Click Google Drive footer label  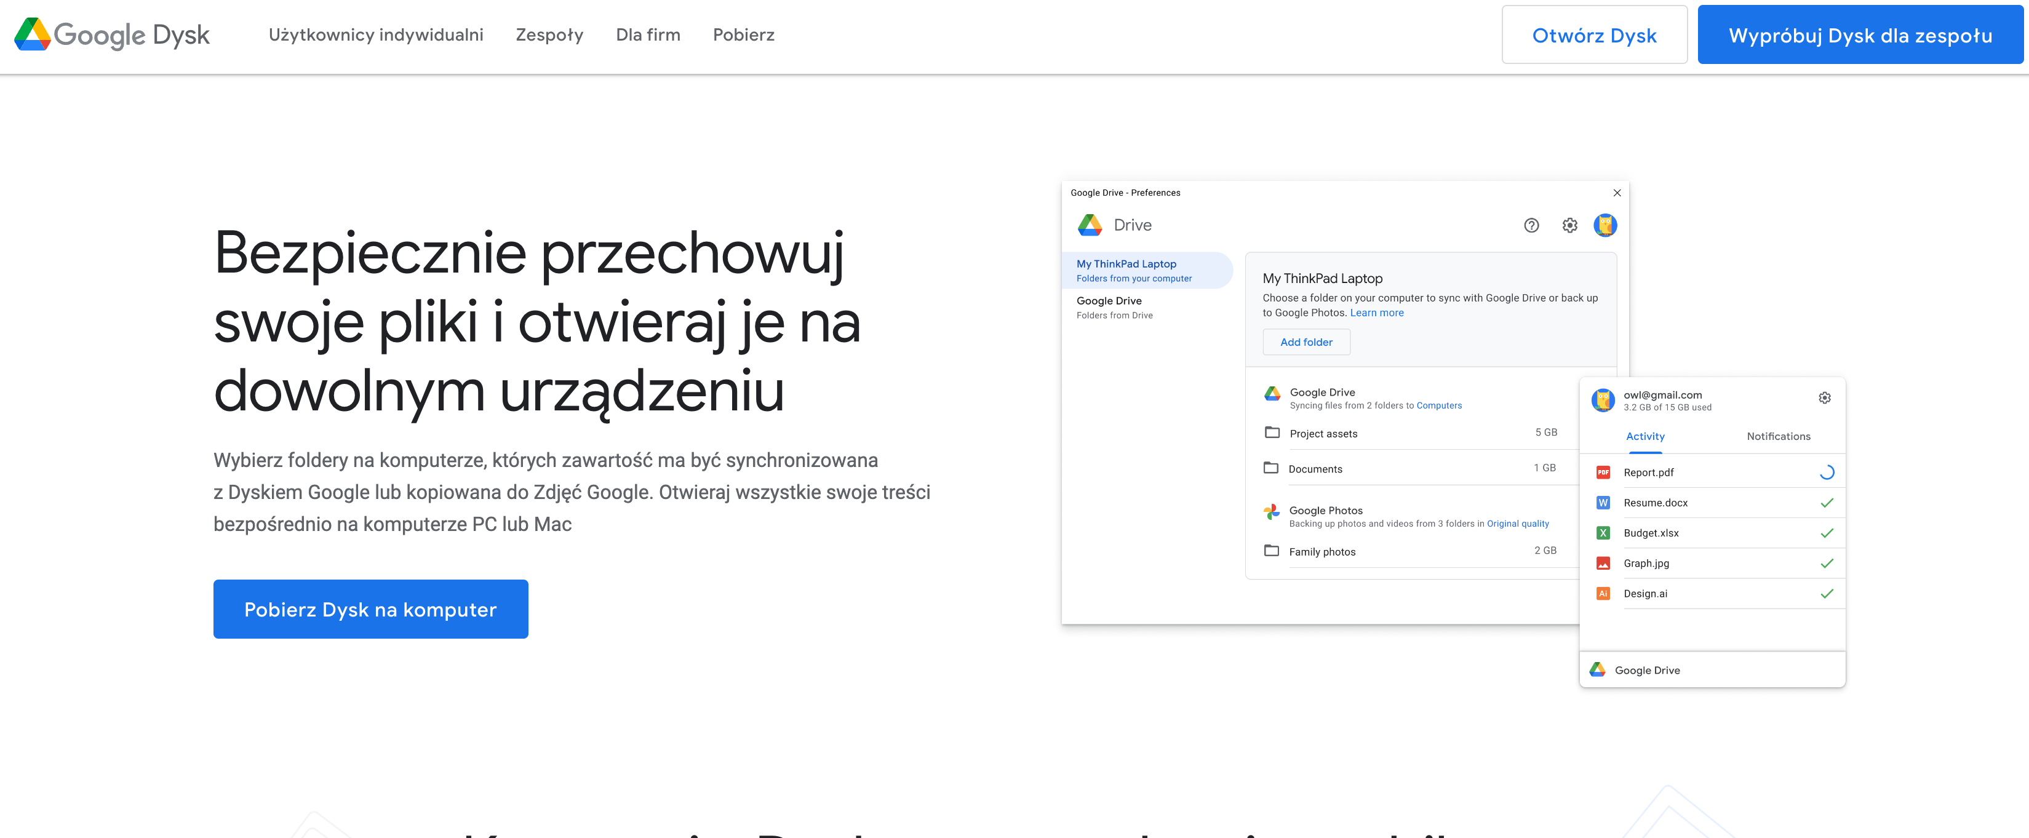[1646, 670]
